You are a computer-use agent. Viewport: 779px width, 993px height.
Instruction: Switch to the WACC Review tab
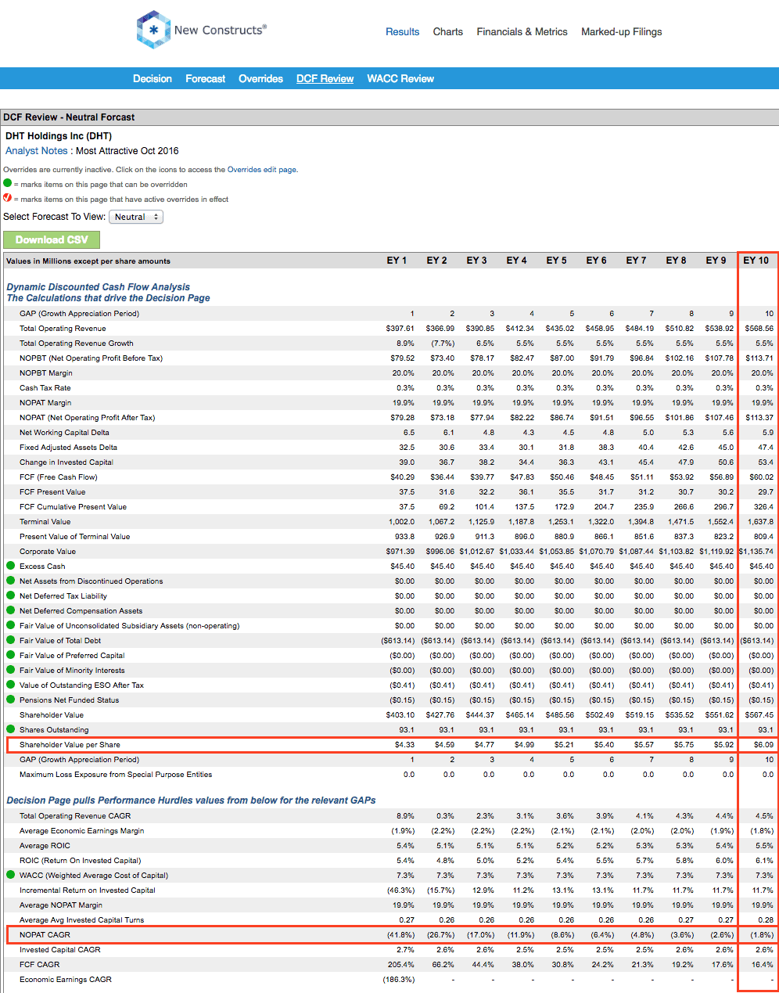click(x=400, y=79)
